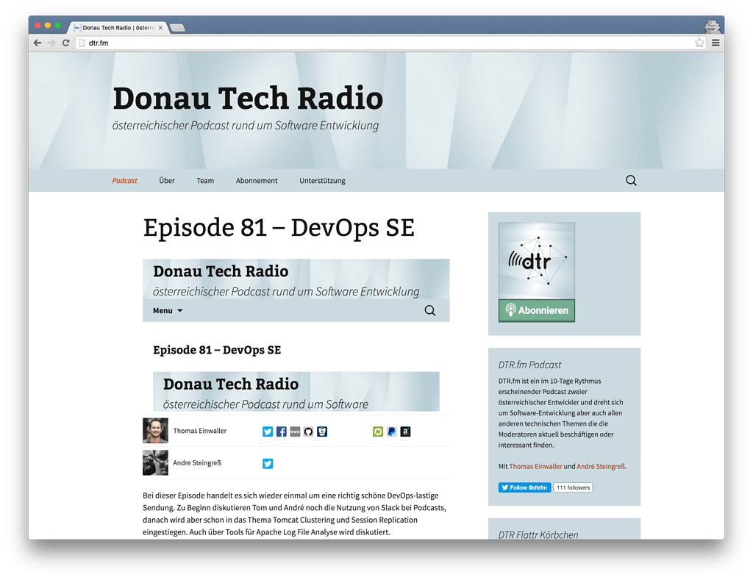
Task: Click the dtr.fm address bar field
Action: [x=221, y=43]
